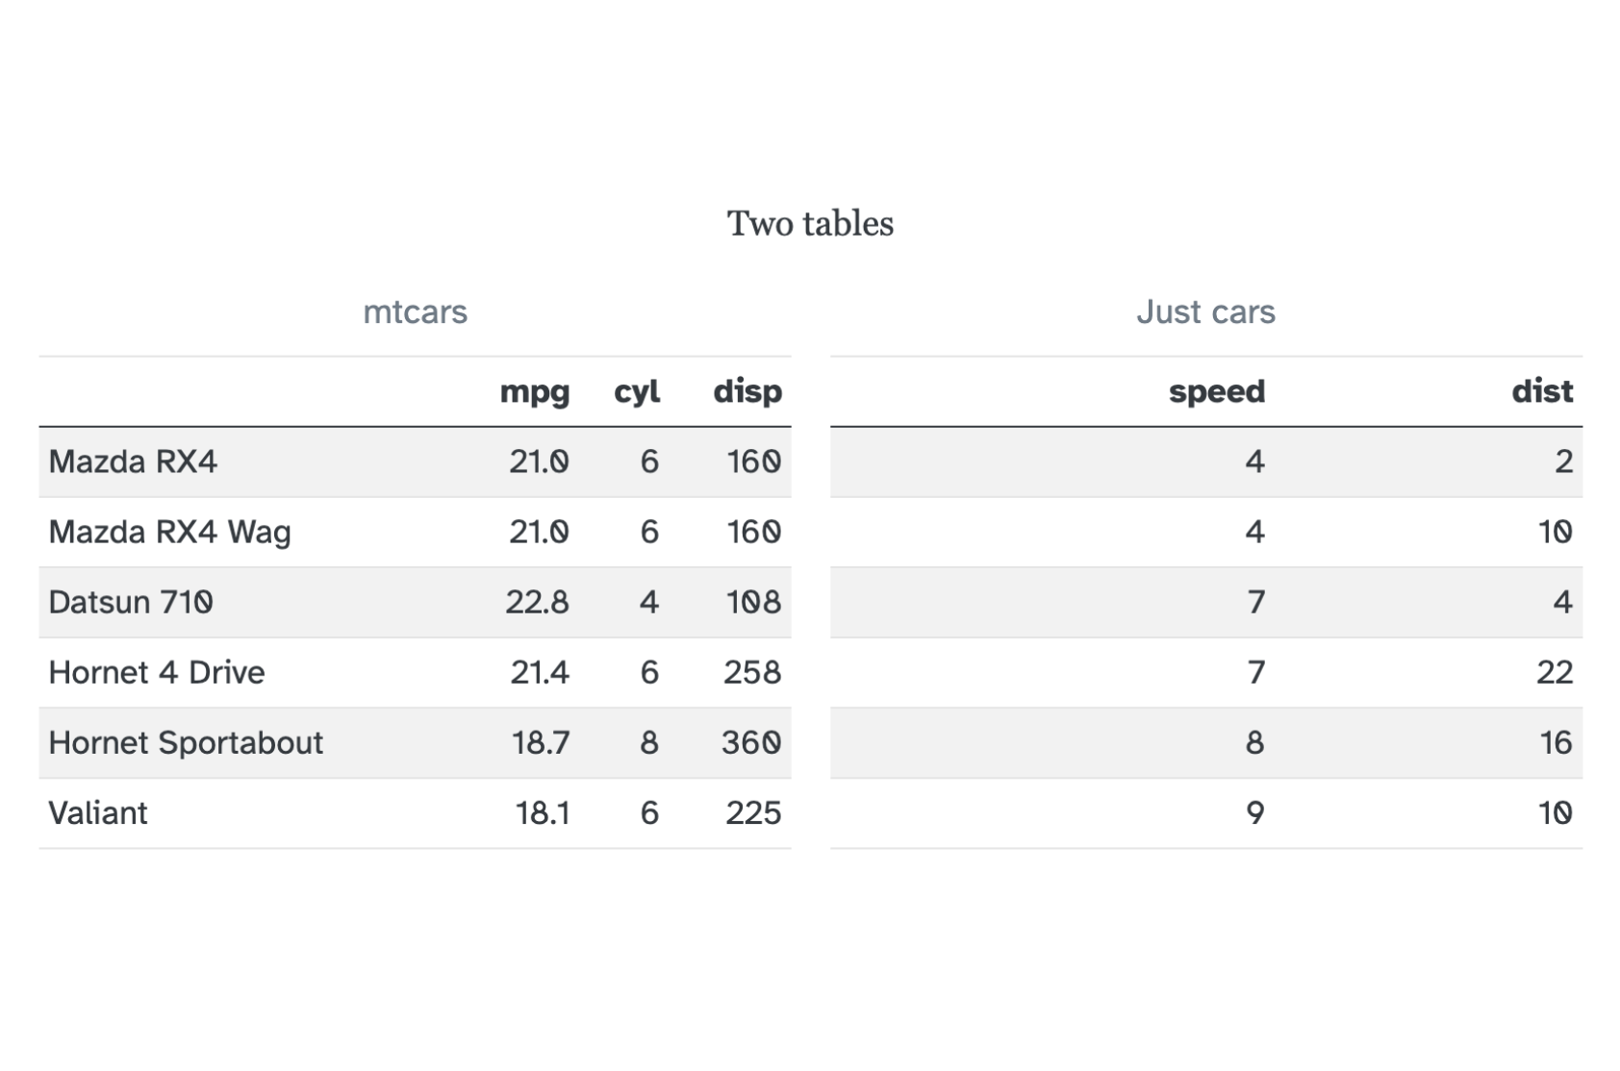Click the 22.8 mpg cell

pyautogui.click(x=537, y=603)
